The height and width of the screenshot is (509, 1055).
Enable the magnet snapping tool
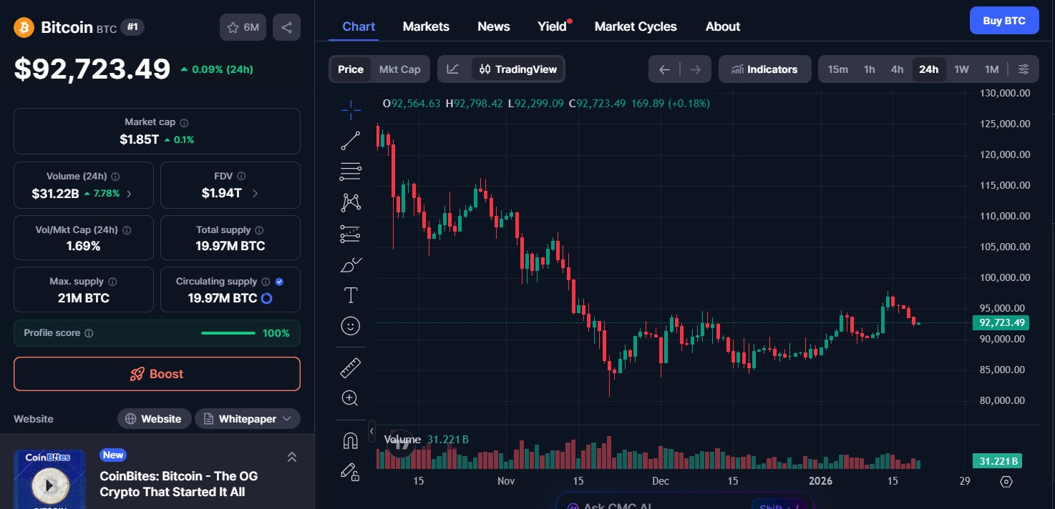[351, 441]
